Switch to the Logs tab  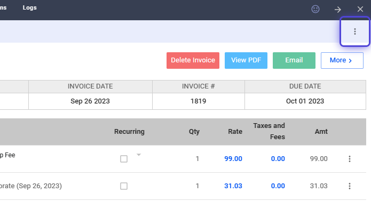point(29,7)
